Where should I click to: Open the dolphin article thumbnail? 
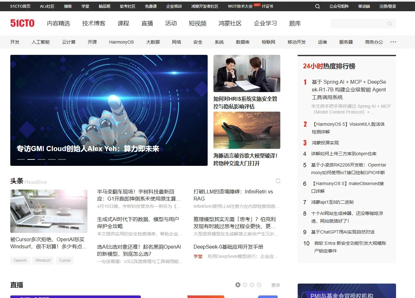pos(247,130)
